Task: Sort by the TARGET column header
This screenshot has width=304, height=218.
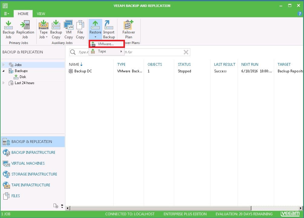Action: pyautogui.click(x=284, y=64)
